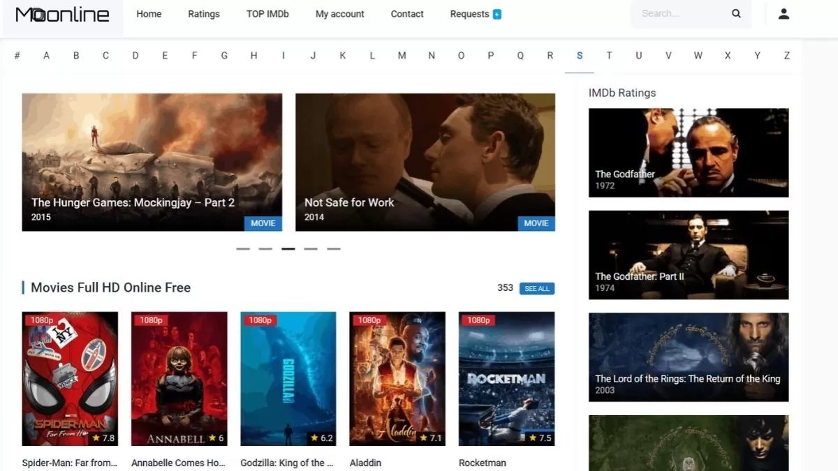Screen dimensions: 838x471
Task: Select letter S in the alphabet filter
Action: 579,54
